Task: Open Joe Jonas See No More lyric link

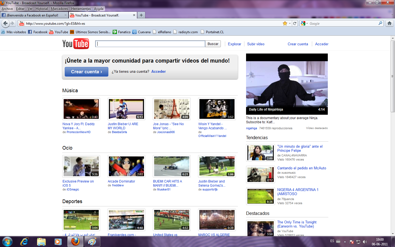Action: point(168,126)
